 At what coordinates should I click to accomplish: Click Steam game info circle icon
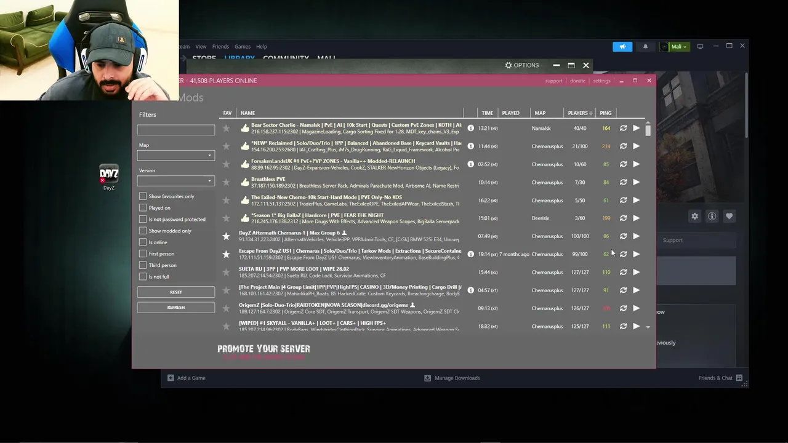712,216
